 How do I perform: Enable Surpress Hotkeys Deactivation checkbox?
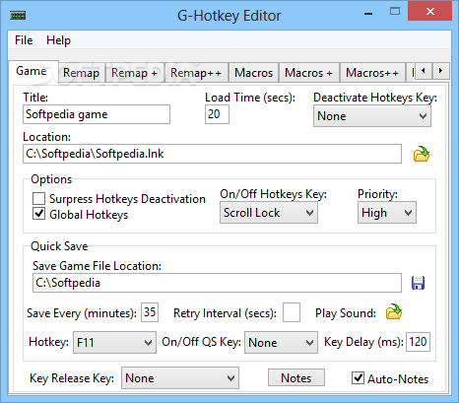point(38,198)
